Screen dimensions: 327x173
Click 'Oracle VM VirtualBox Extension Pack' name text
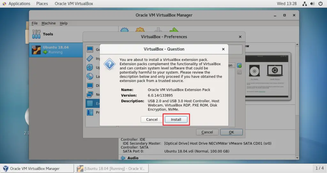click(179, 90)
